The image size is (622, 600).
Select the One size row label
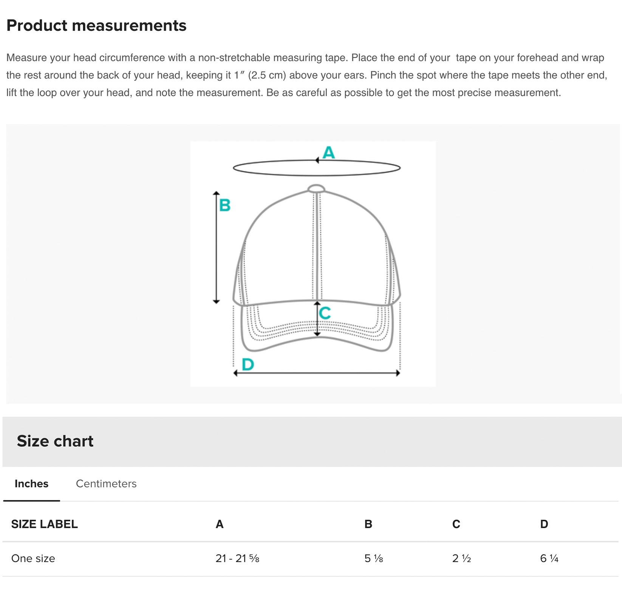[x=33, y=558]
